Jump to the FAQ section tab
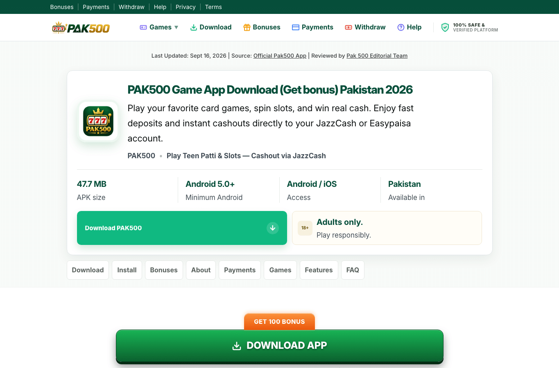Viewport: 559px width, 368px height. tap(353, 270)
